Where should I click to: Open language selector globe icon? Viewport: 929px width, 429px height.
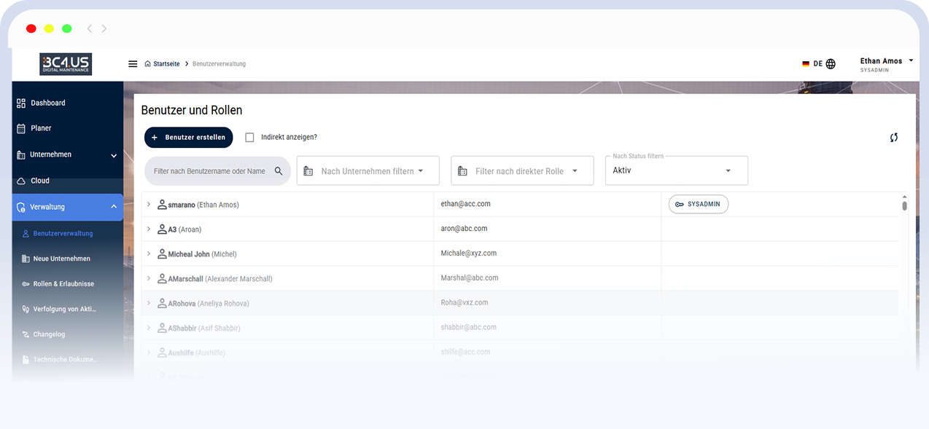click(831, 64)
